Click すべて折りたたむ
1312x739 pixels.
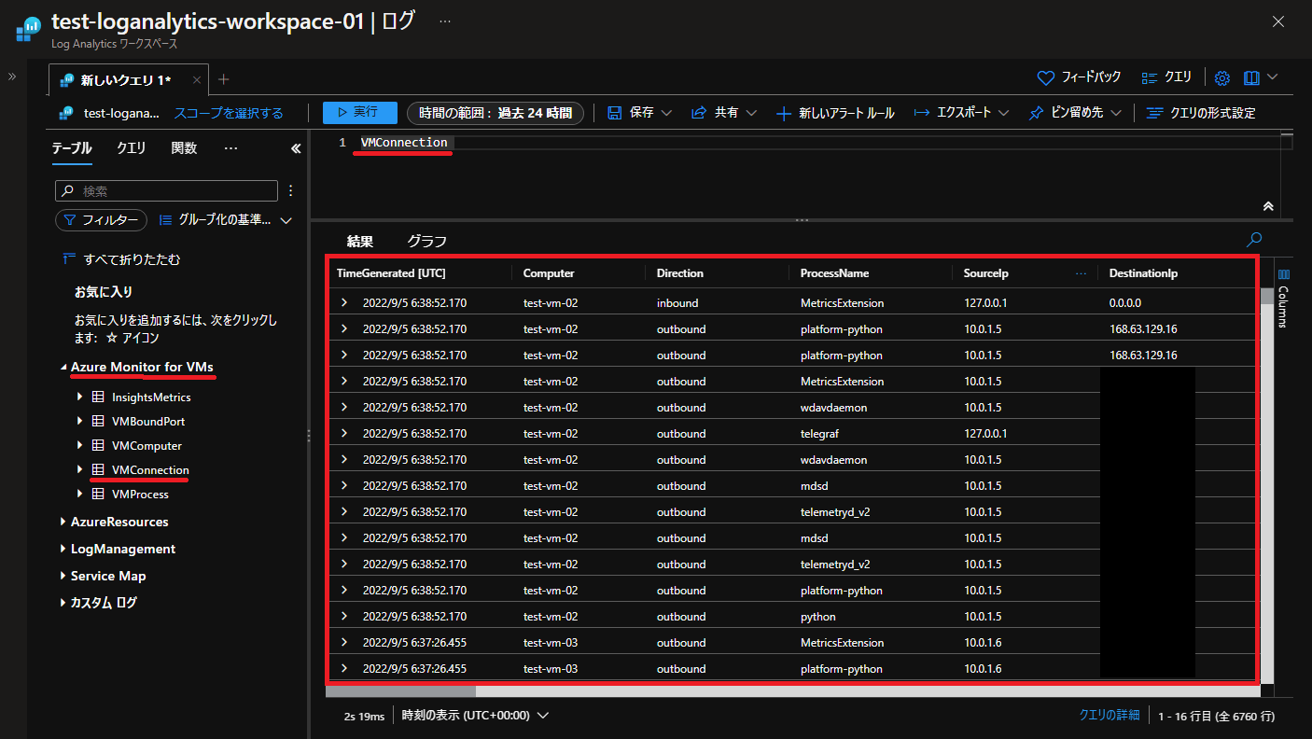click(x=121, y=258)
